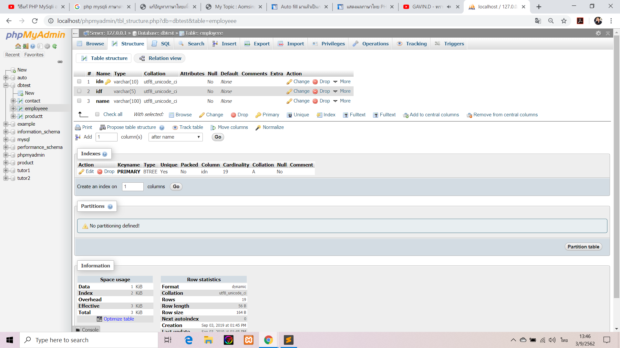The height and width of the screenshot is (348, 620).
Task: Click the sidebar link chain icon
Action: pos(60,62)
